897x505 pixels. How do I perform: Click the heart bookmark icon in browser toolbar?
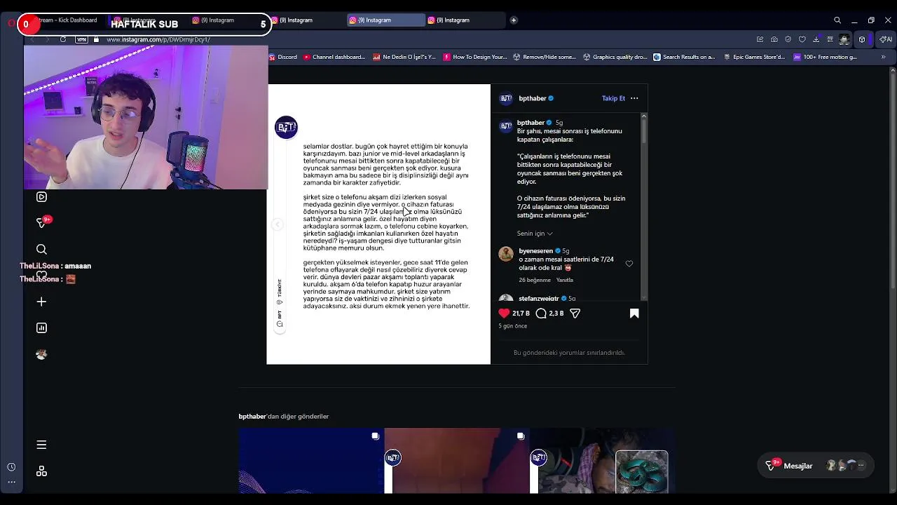click(802, 39)
